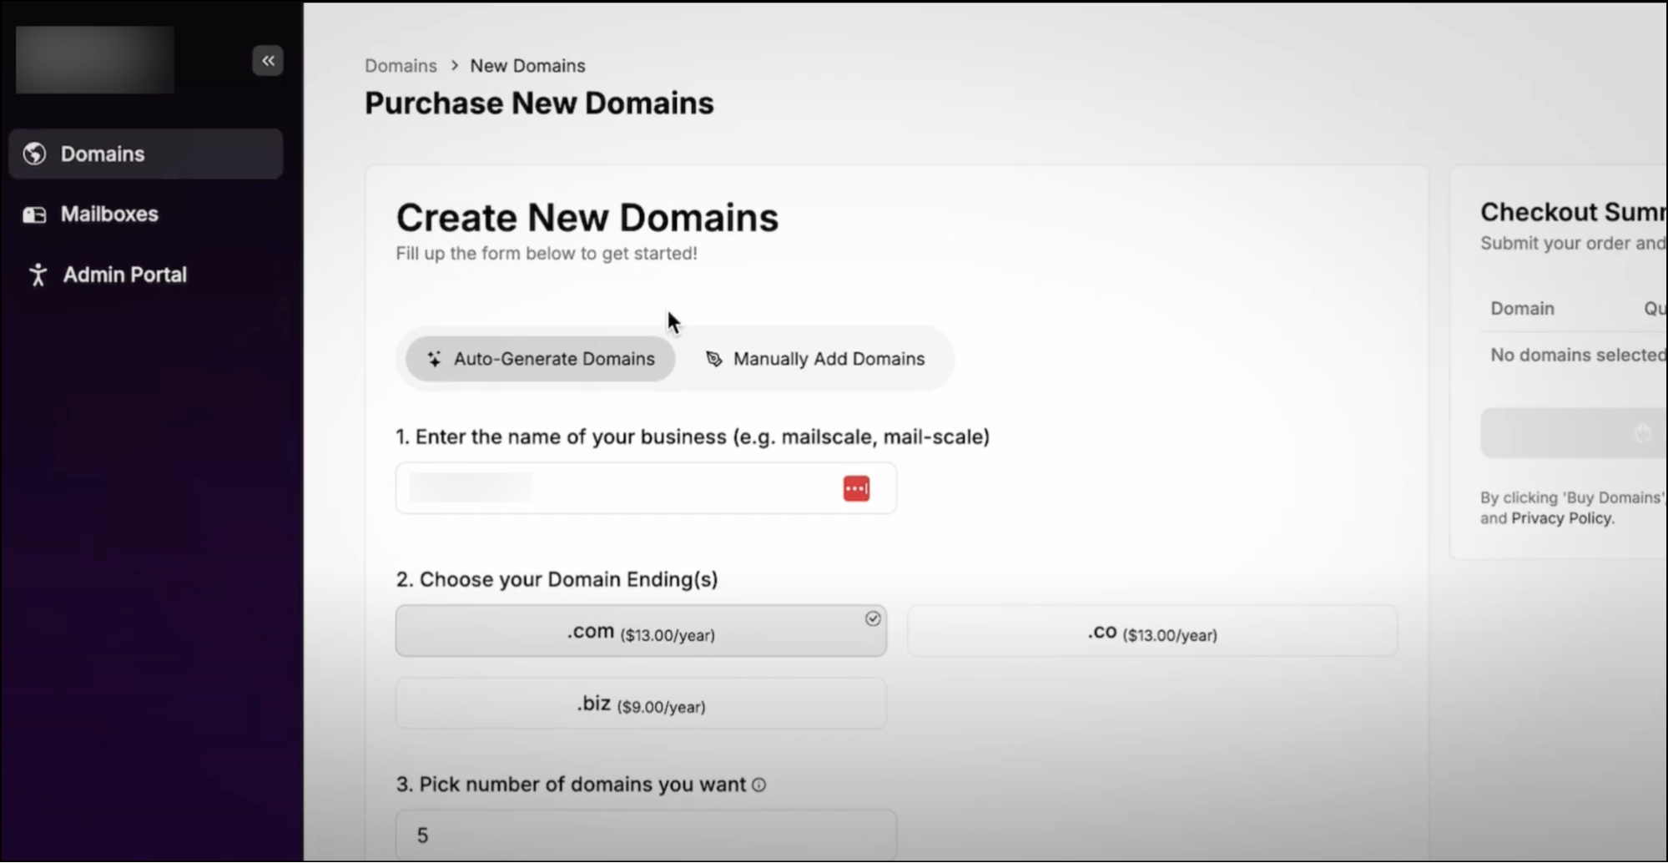The image size is (1668, 863).
Task: Click the 'No domains selected' text
Action: click(1578, 355)
